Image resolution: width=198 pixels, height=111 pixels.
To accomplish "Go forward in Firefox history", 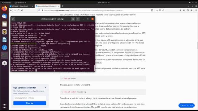I will click(15, 10).
